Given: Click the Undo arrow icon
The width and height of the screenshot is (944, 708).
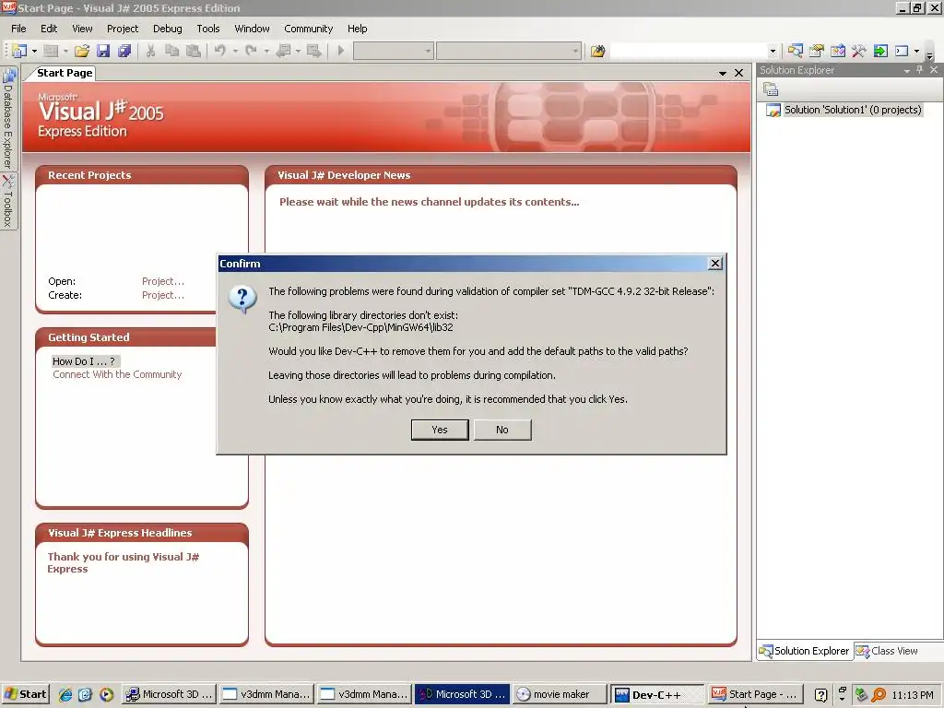Looking at the screenshot, I should click(220, 52).
